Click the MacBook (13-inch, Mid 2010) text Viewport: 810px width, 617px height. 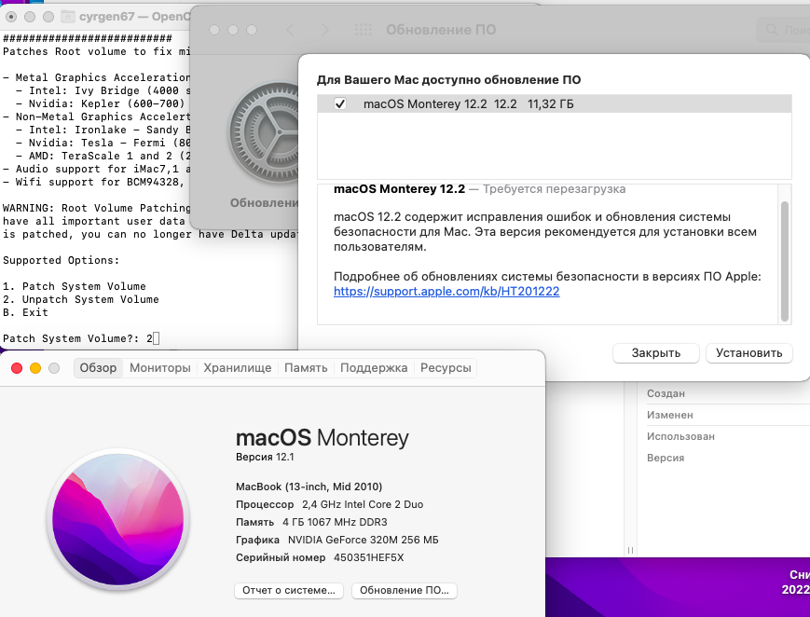[309, 487]
